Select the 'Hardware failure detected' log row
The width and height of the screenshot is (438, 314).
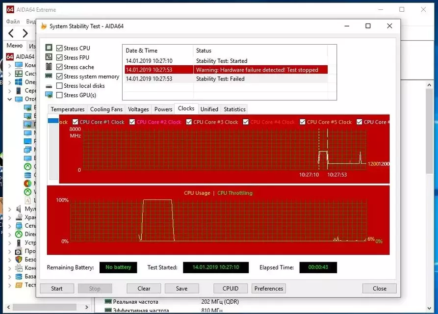point(226,70)
